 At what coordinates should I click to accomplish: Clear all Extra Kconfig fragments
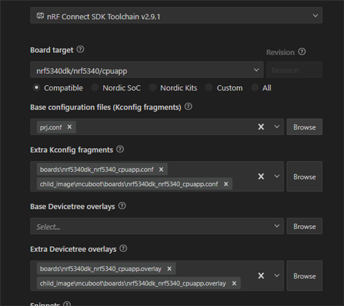tap(261, 177)
